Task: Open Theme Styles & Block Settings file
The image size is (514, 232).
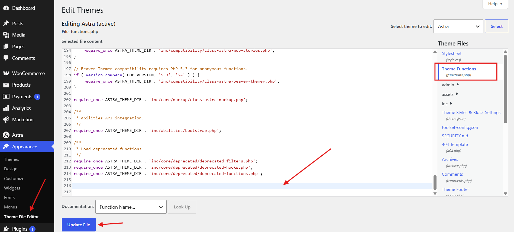Action: [471, 113]
